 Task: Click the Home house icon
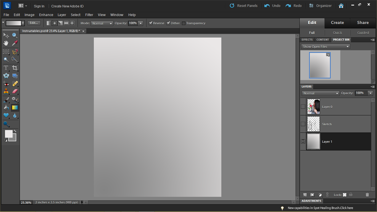click(341, 6)
